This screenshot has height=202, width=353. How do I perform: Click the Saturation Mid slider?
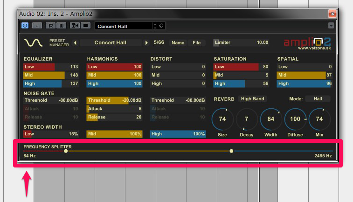241,75
